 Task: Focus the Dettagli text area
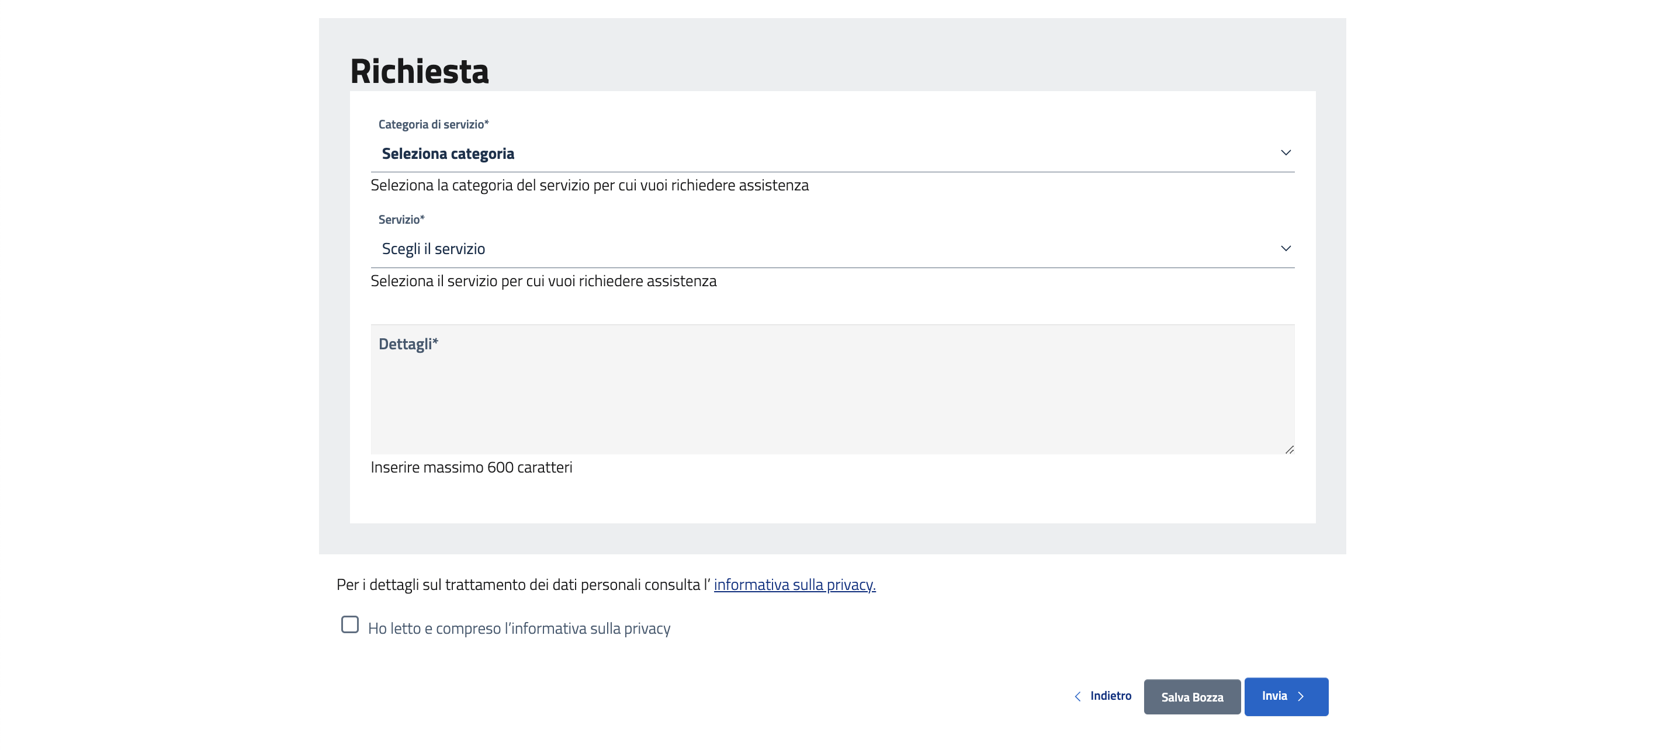(x=831, y=400)
